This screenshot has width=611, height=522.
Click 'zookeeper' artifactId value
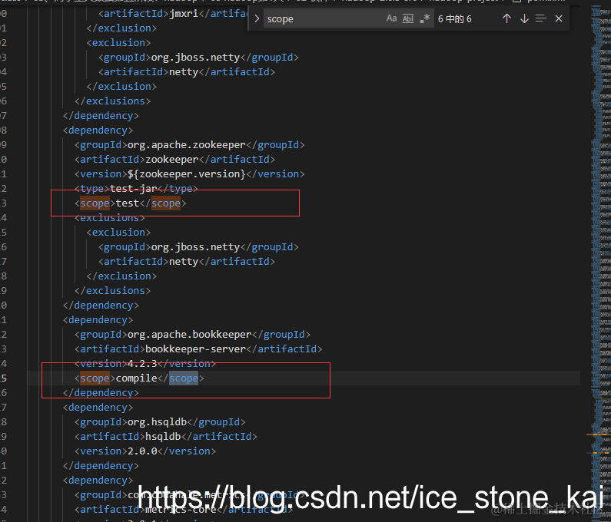point(172,159)
